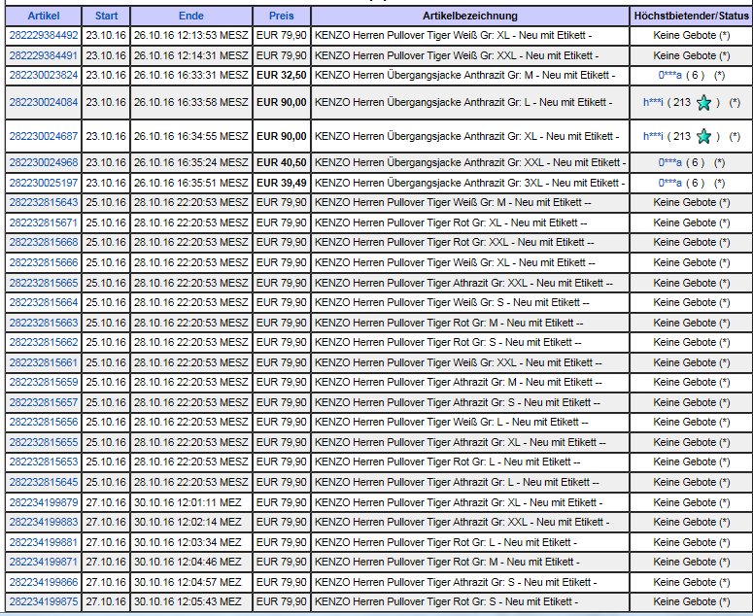
Task: Open article 282232815653
Action: coord(43,462)
